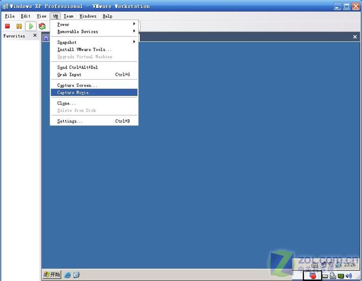Click the red Power Off toolbar button
Viewport: 362px width, 281px height.
click(x=7, y=26)
